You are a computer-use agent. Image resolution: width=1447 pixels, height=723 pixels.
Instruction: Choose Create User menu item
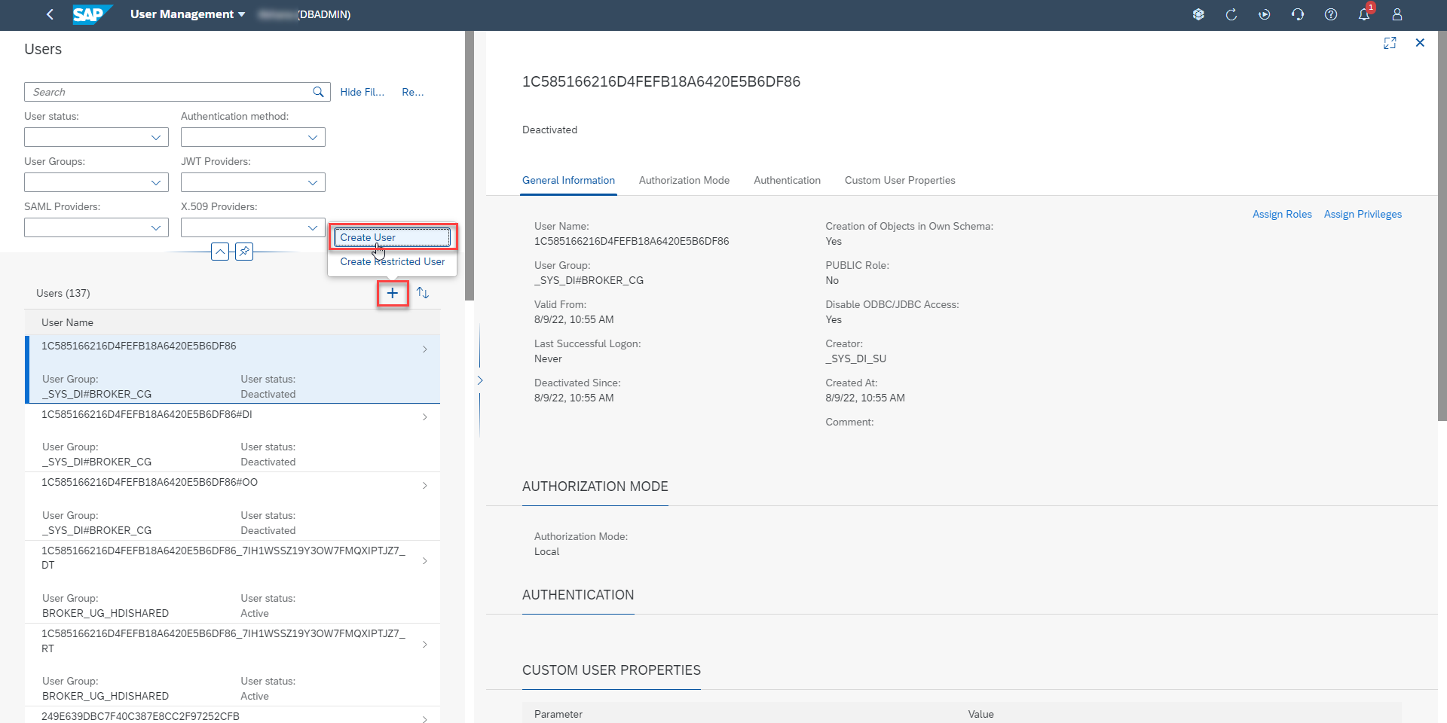[x=393, y=237]
